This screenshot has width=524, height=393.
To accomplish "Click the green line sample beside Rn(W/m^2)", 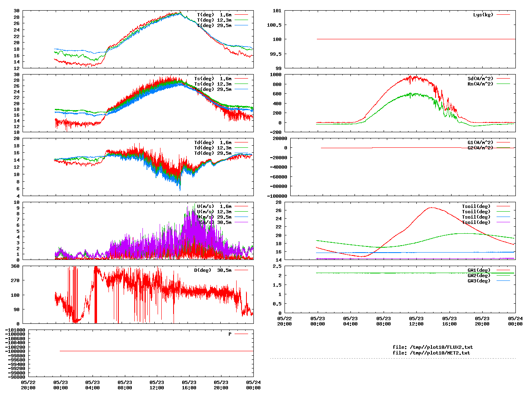I will [504, 84].
